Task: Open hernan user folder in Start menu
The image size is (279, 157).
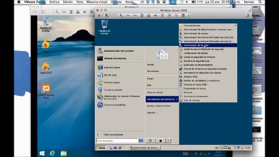Action: pos(162,65)
